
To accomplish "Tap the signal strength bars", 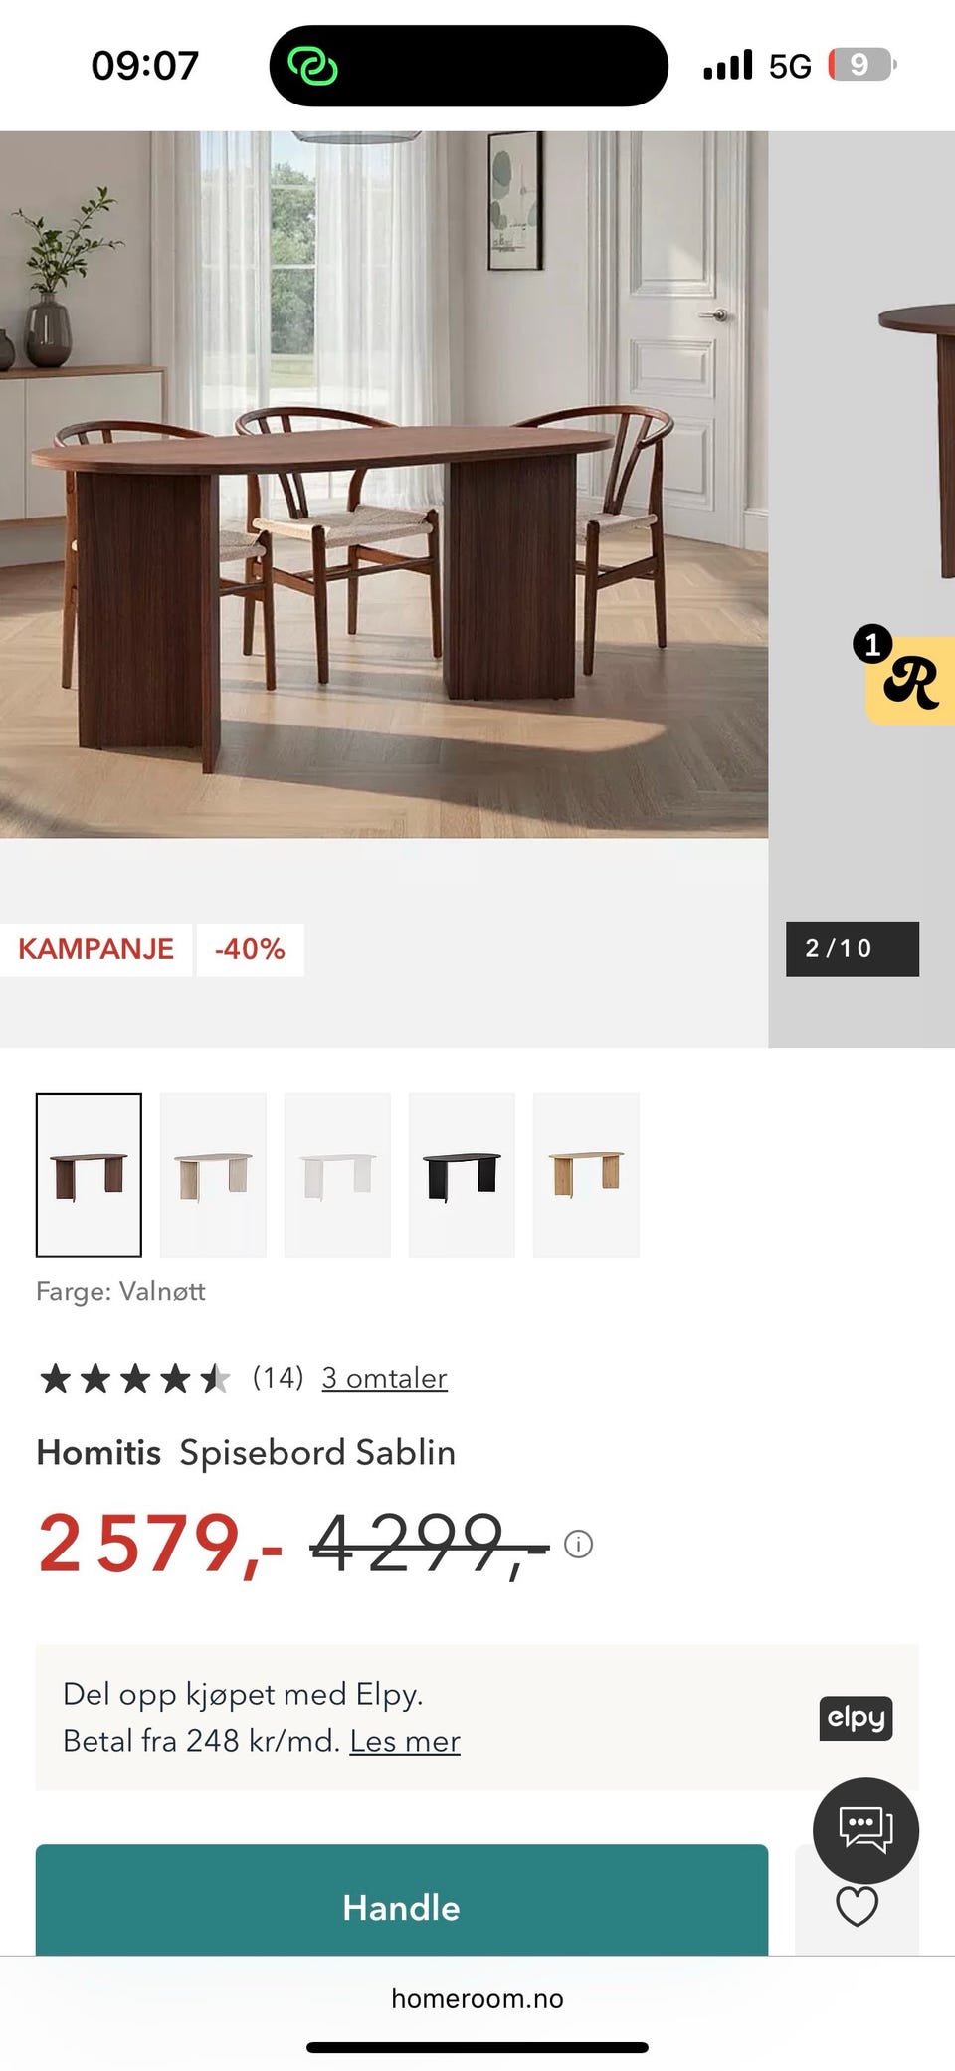I will click(x=729, y=63).
